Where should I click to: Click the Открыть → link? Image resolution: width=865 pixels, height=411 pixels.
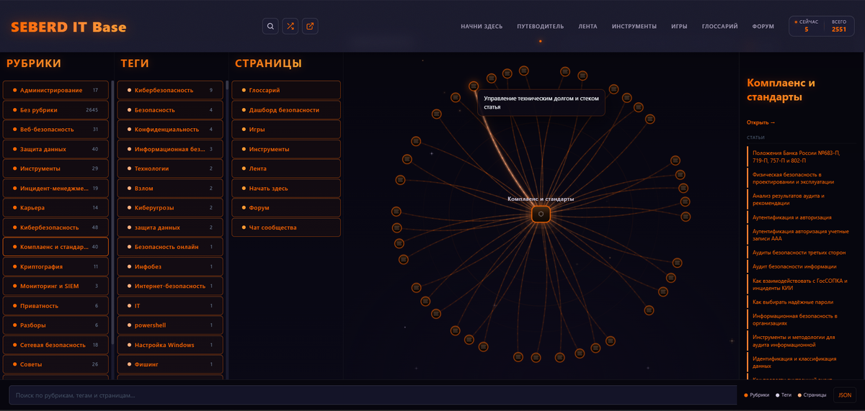coord(761,122)
